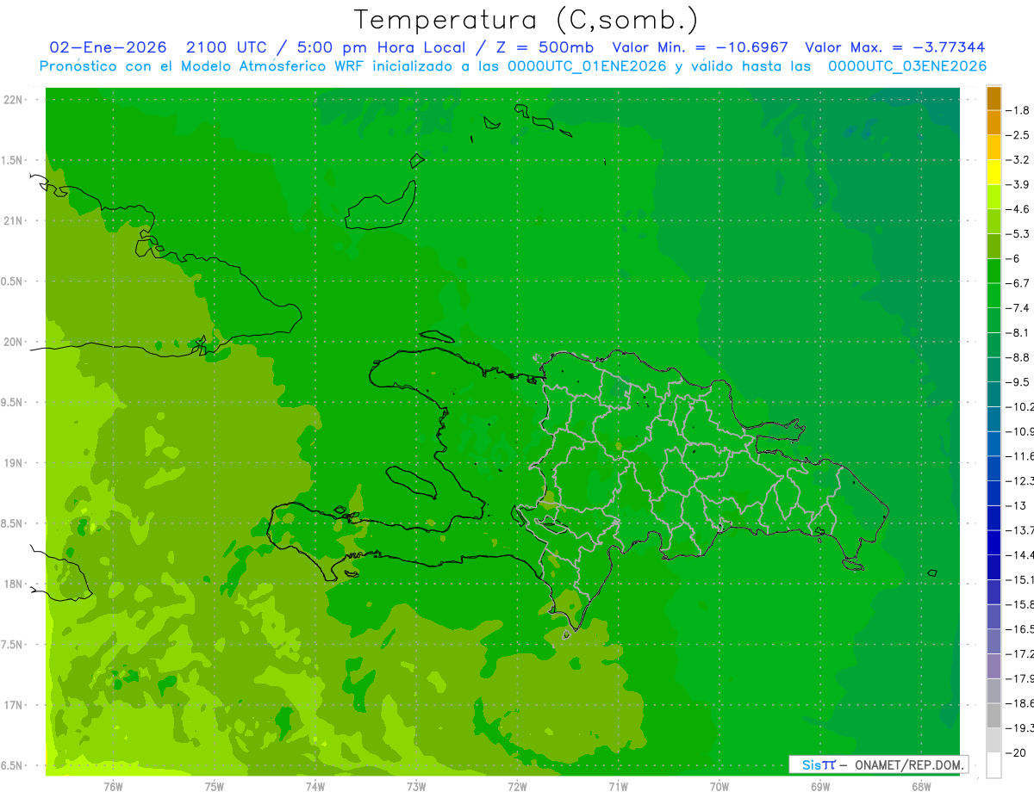Click the '-8.1' colorbar value

(x=1018, y=332)
